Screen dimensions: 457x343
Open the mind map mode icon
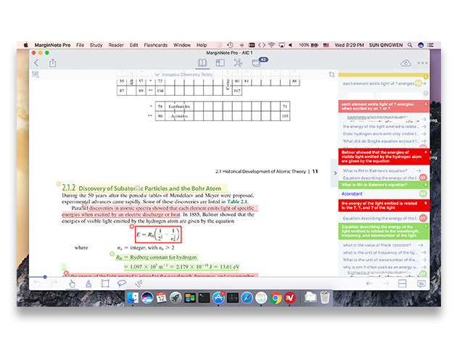tap(238, 62)
